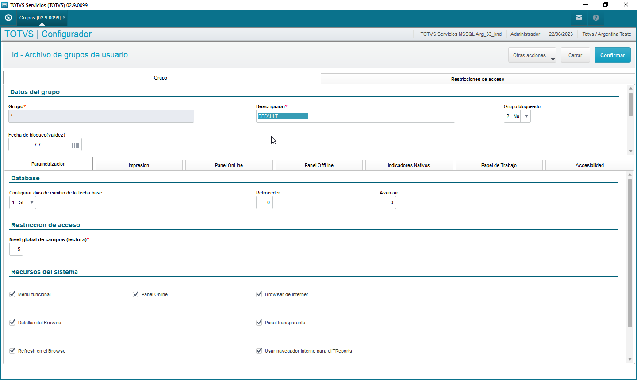Go to Papel de Trabajo tab
This screenshot has height=380, width=637.
499,165
